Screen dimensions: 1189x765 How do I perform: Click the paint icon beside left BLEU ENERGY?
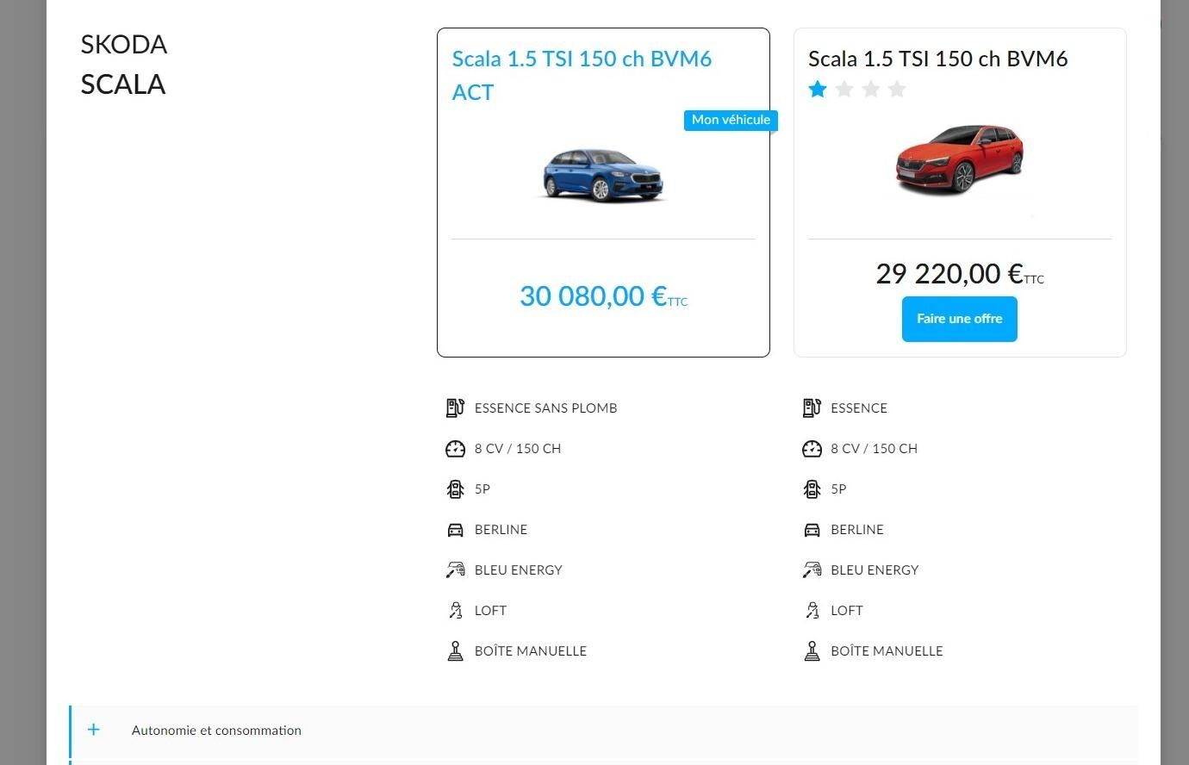[455, 569]
